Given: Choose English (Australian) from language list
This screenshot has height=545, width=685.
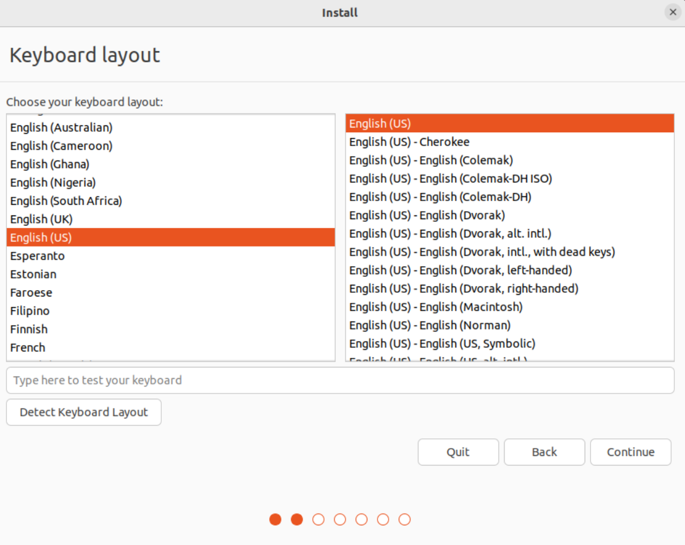Looking at the screenshot, I should pos(61,127).
